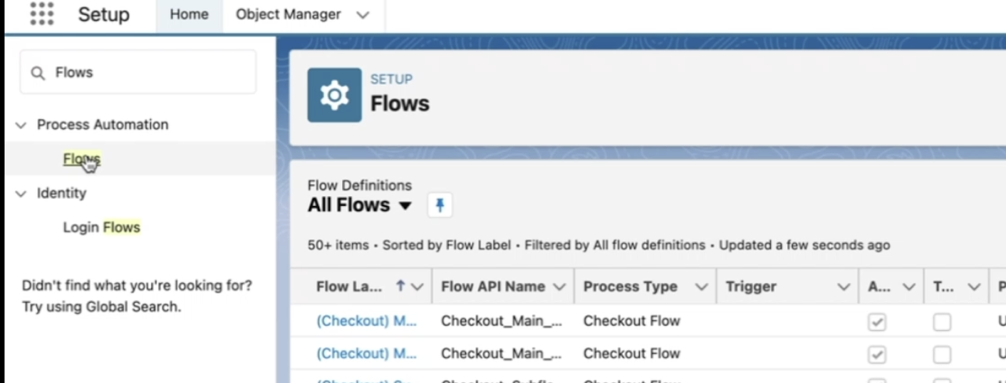1006x383 pixels.
Task: Open the Object Manager tab
Action: click(x=288, y=15)
